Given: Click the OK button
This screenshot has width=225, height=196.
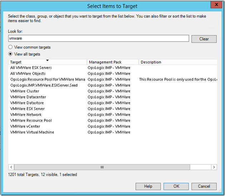Looking at the screenshot, I should click(176, 186).
